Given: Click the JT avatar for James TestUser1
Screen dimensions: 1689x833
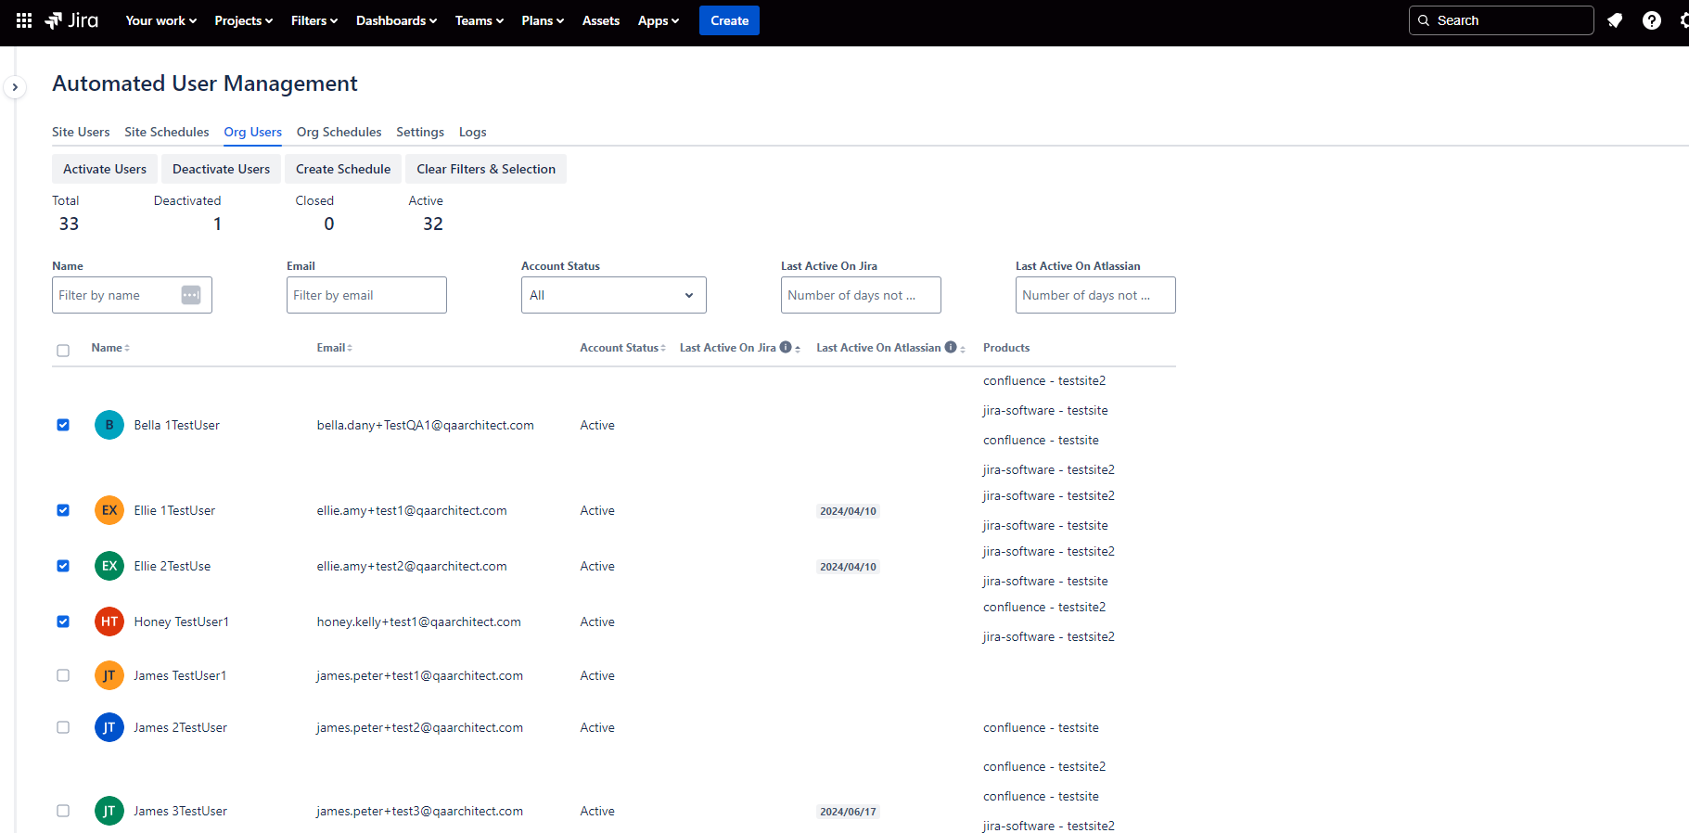Looking at the screenshot, I should (x=109, y=675).
